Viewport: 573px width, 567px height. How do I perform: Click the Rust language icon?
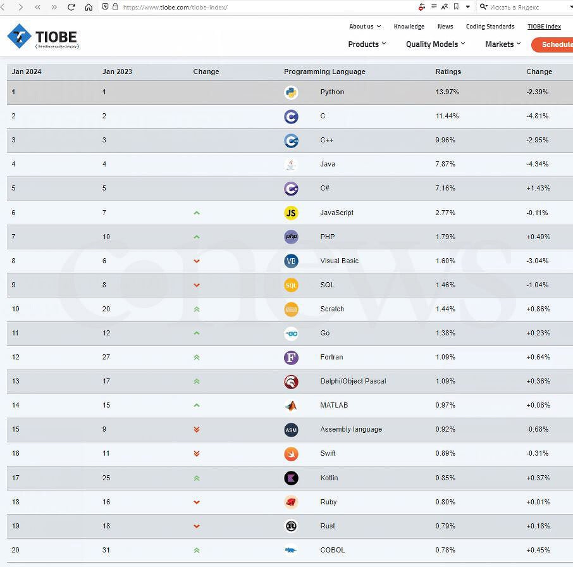click(x=291, y=526)
